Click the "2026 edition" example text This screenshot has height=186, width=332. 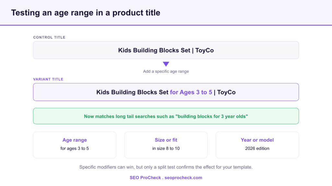pos(257,149)
